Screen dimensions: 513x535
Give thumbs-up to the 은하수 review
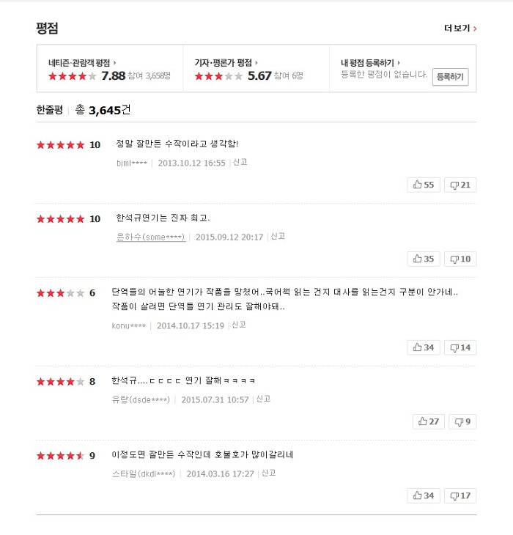tap(424, 259)
